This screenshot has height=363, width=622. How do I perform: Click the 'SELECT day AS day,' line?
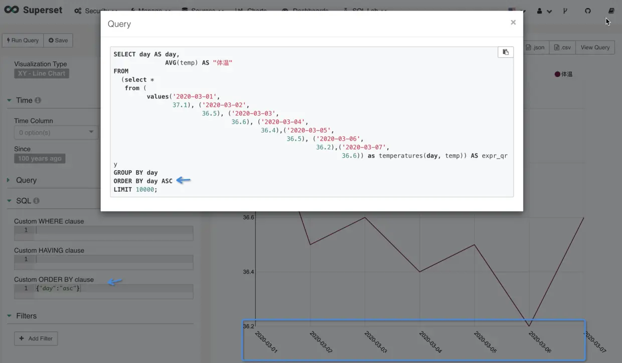146,54
